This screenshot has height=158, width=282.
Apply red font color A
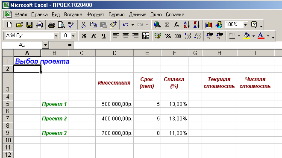click(261, 36)
